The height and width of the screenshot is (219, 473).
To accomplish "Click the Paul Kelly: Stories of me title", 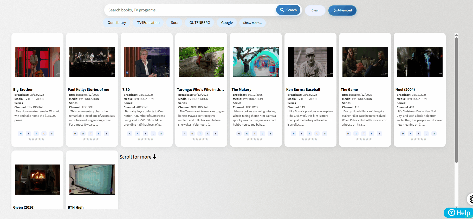I will click(88, 90).
